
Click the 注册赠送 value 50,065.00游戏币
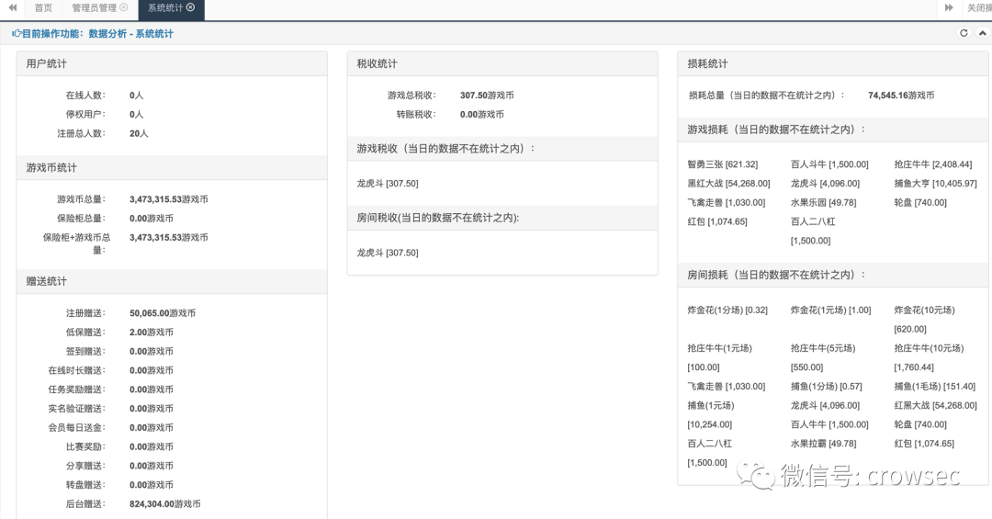point(163,313)
